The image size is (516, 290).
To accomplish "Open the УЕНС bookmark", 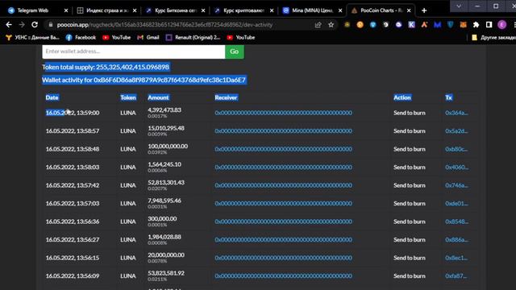I will pyautogui.click(x=32, y=38).
